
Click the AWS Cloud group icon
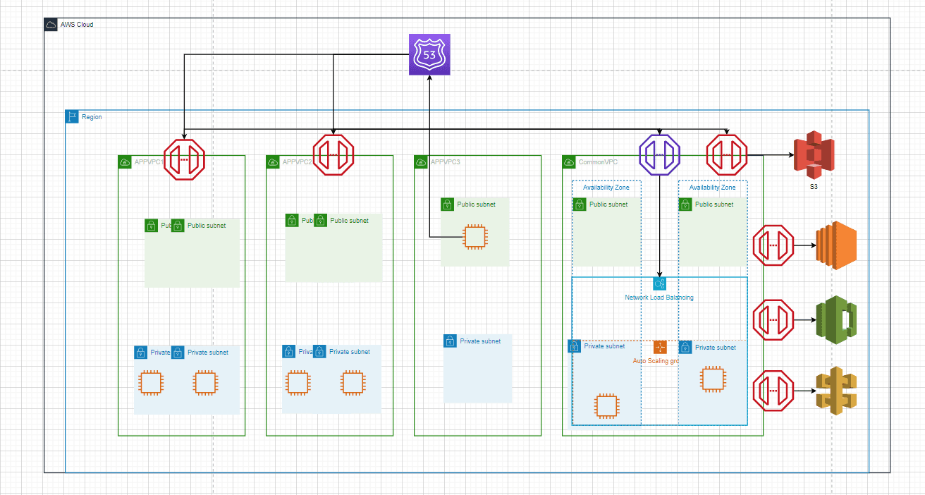[51, 25]
